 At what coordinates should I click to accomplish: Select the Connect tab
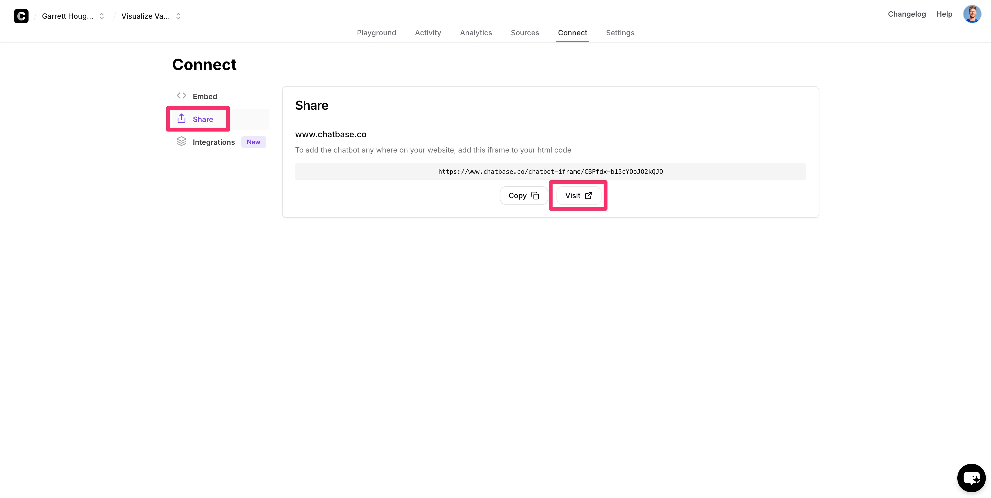pyautogui.click(x=572, y=33)
